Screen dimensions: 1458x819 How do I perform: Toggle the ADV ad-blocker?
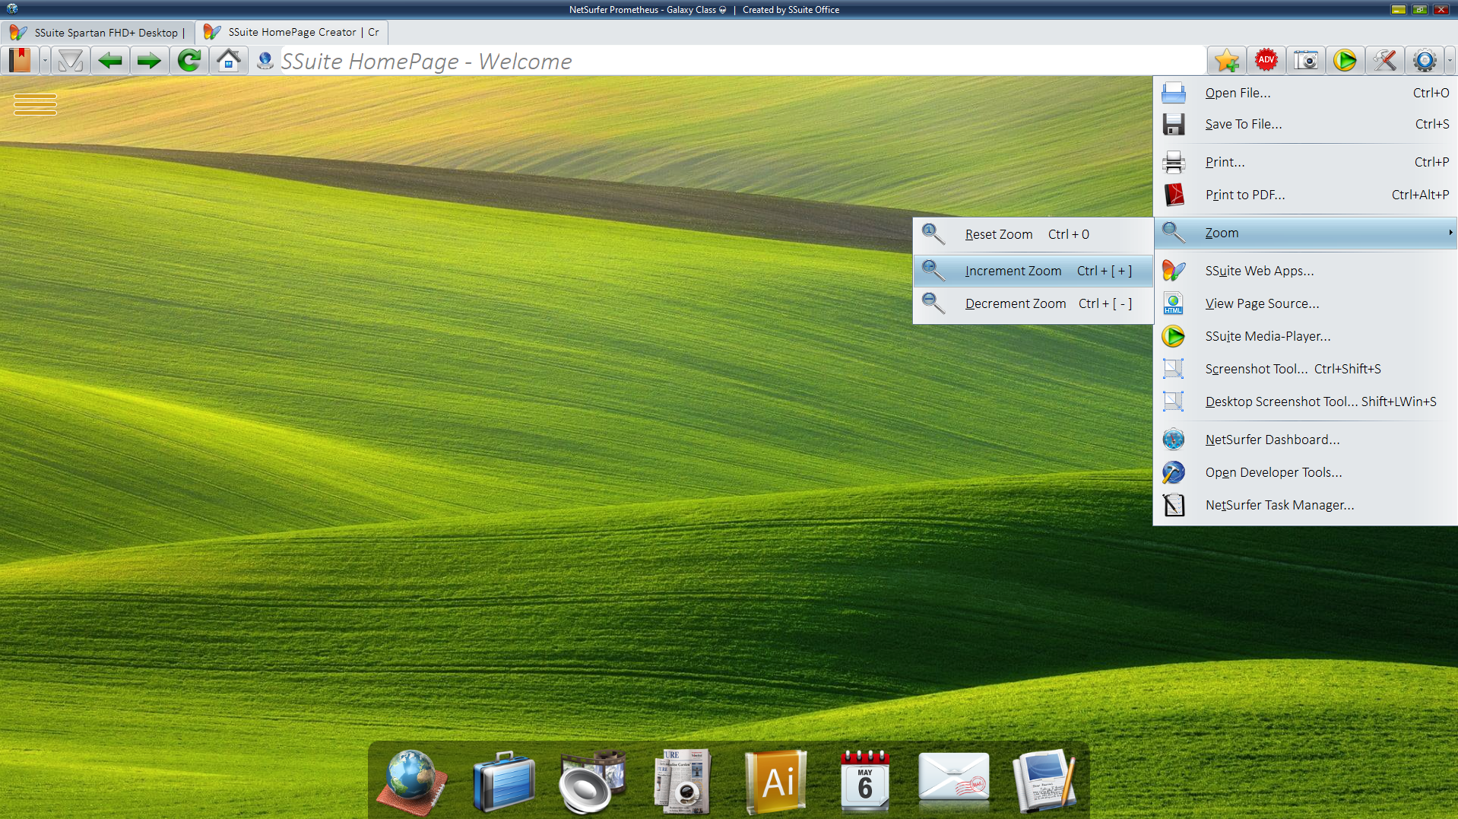[x=1266, y=60]
